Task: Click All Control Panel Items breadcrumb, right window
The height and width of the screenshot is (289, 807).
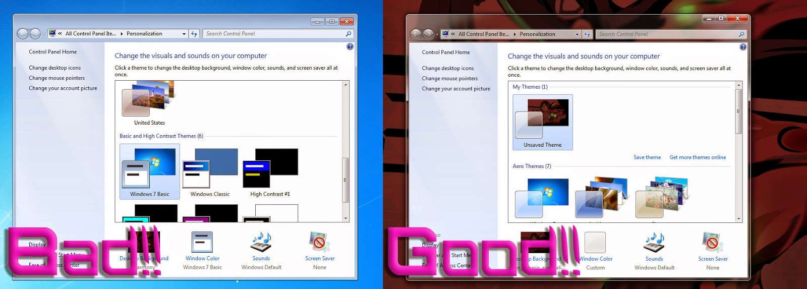Action: (484, 34)
